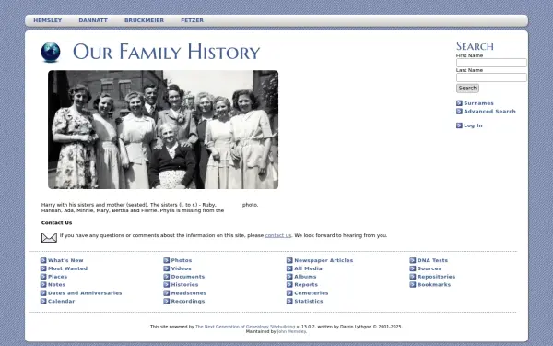Open the Albums link
The width and height of the screenshot is (553, 346).
pyautogui.click(x=305, y=277)
